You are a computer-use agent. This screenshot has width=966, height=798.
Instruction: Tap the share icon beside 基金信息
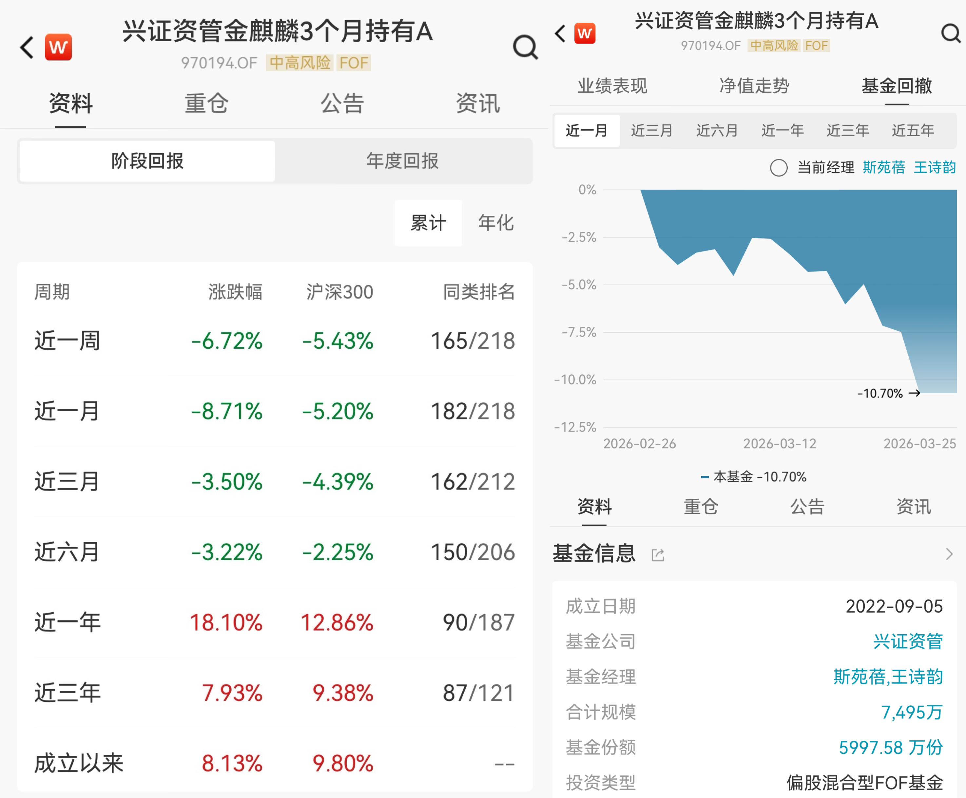pos(658,555)
